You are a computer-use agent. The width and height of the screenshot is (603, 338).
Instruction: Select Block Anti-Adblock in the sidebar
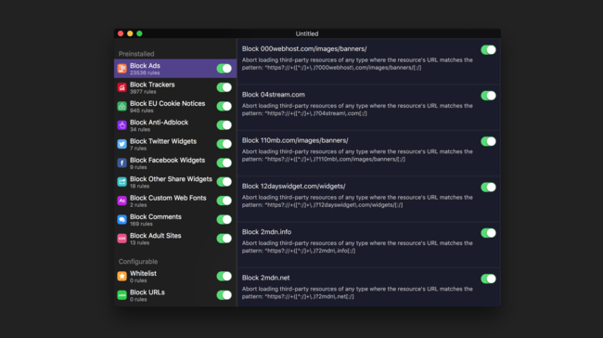(x=175, y=125)
